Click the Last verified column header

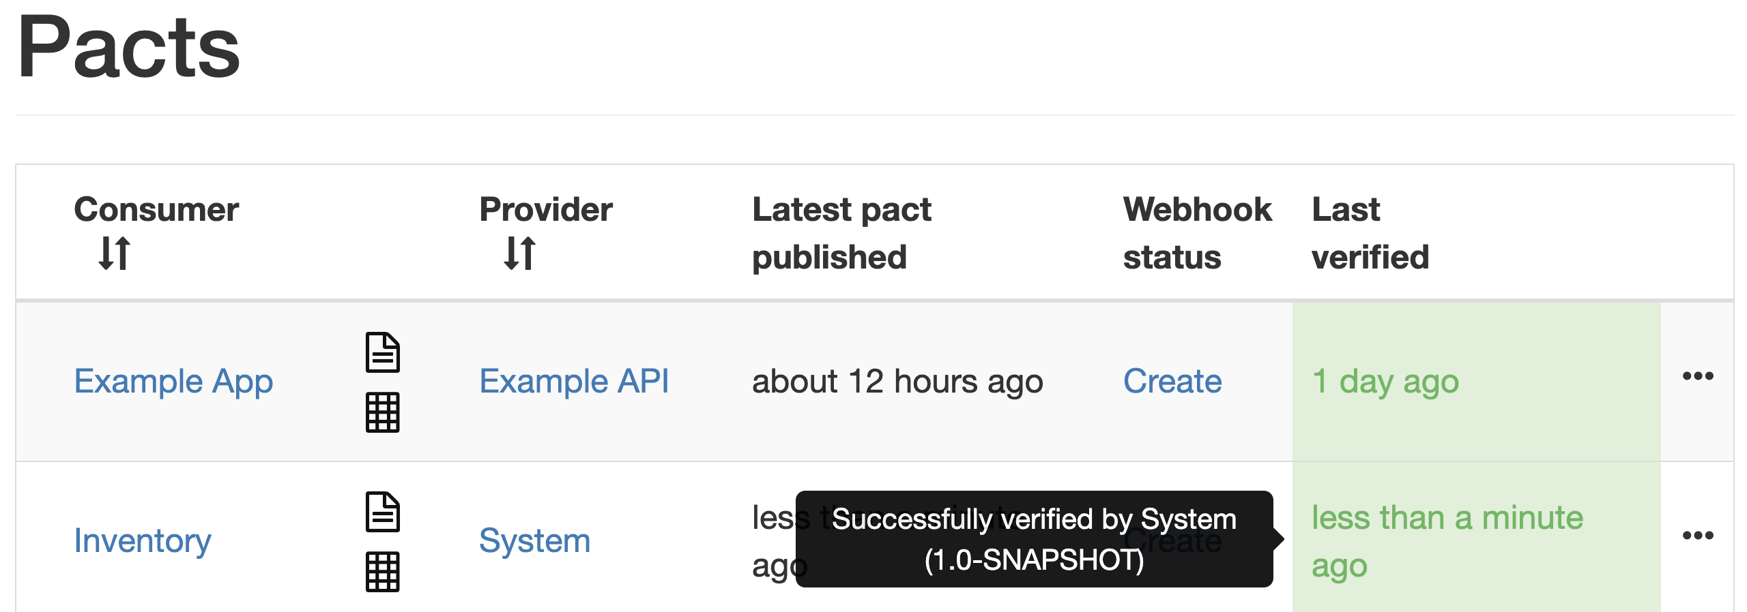point(1370,233)
